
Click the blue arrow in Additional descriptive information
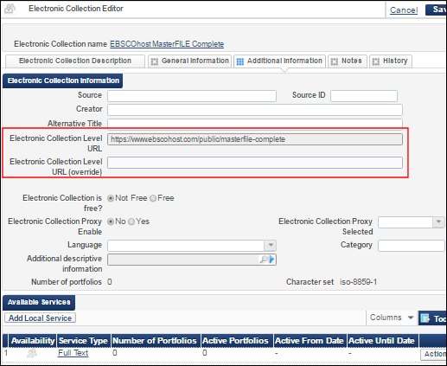(271, 260)
